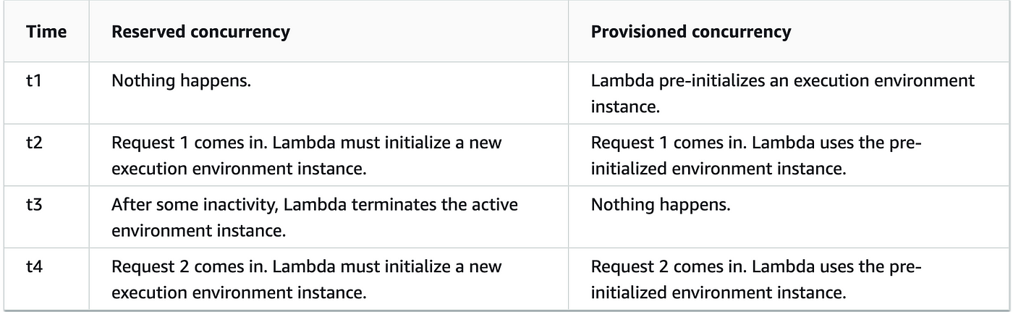Click 'initialized environment instance.' text in t2 row
1013x312 pixels.
pos(719,169)
